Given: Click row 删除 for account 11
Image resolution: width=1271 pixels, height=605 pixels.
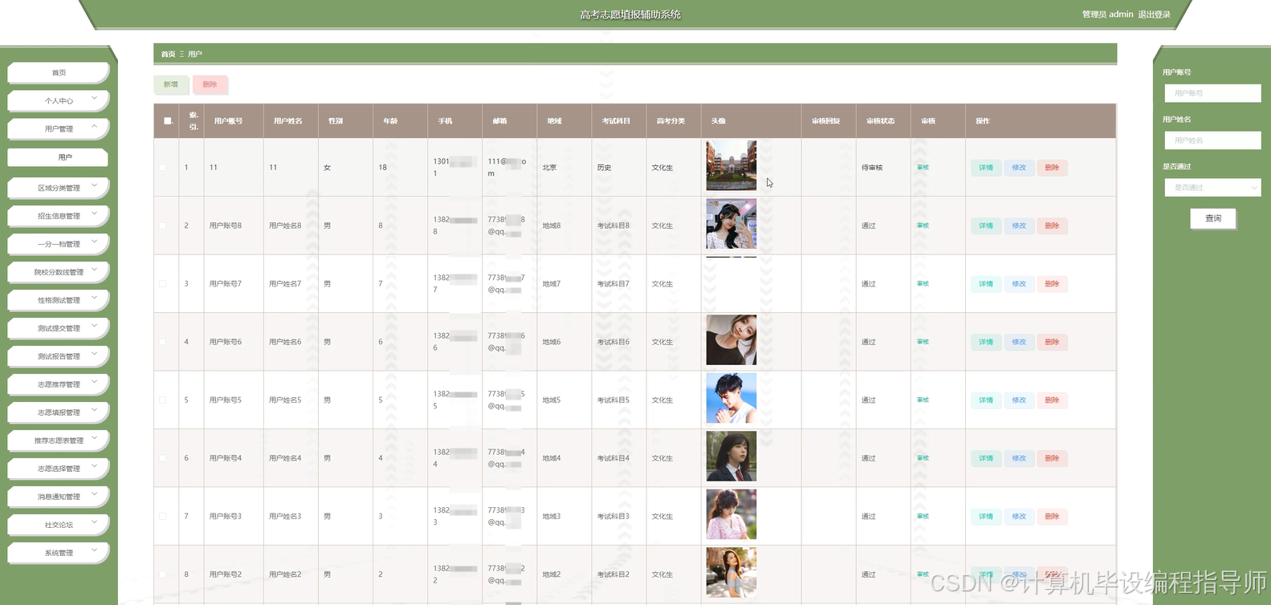Looking at the screenshot, I should click(1052, 168).
